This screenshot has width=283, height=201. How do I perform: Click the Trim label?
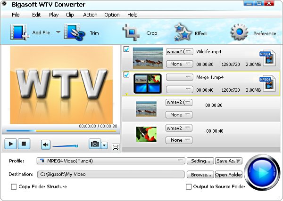(94, 33)
